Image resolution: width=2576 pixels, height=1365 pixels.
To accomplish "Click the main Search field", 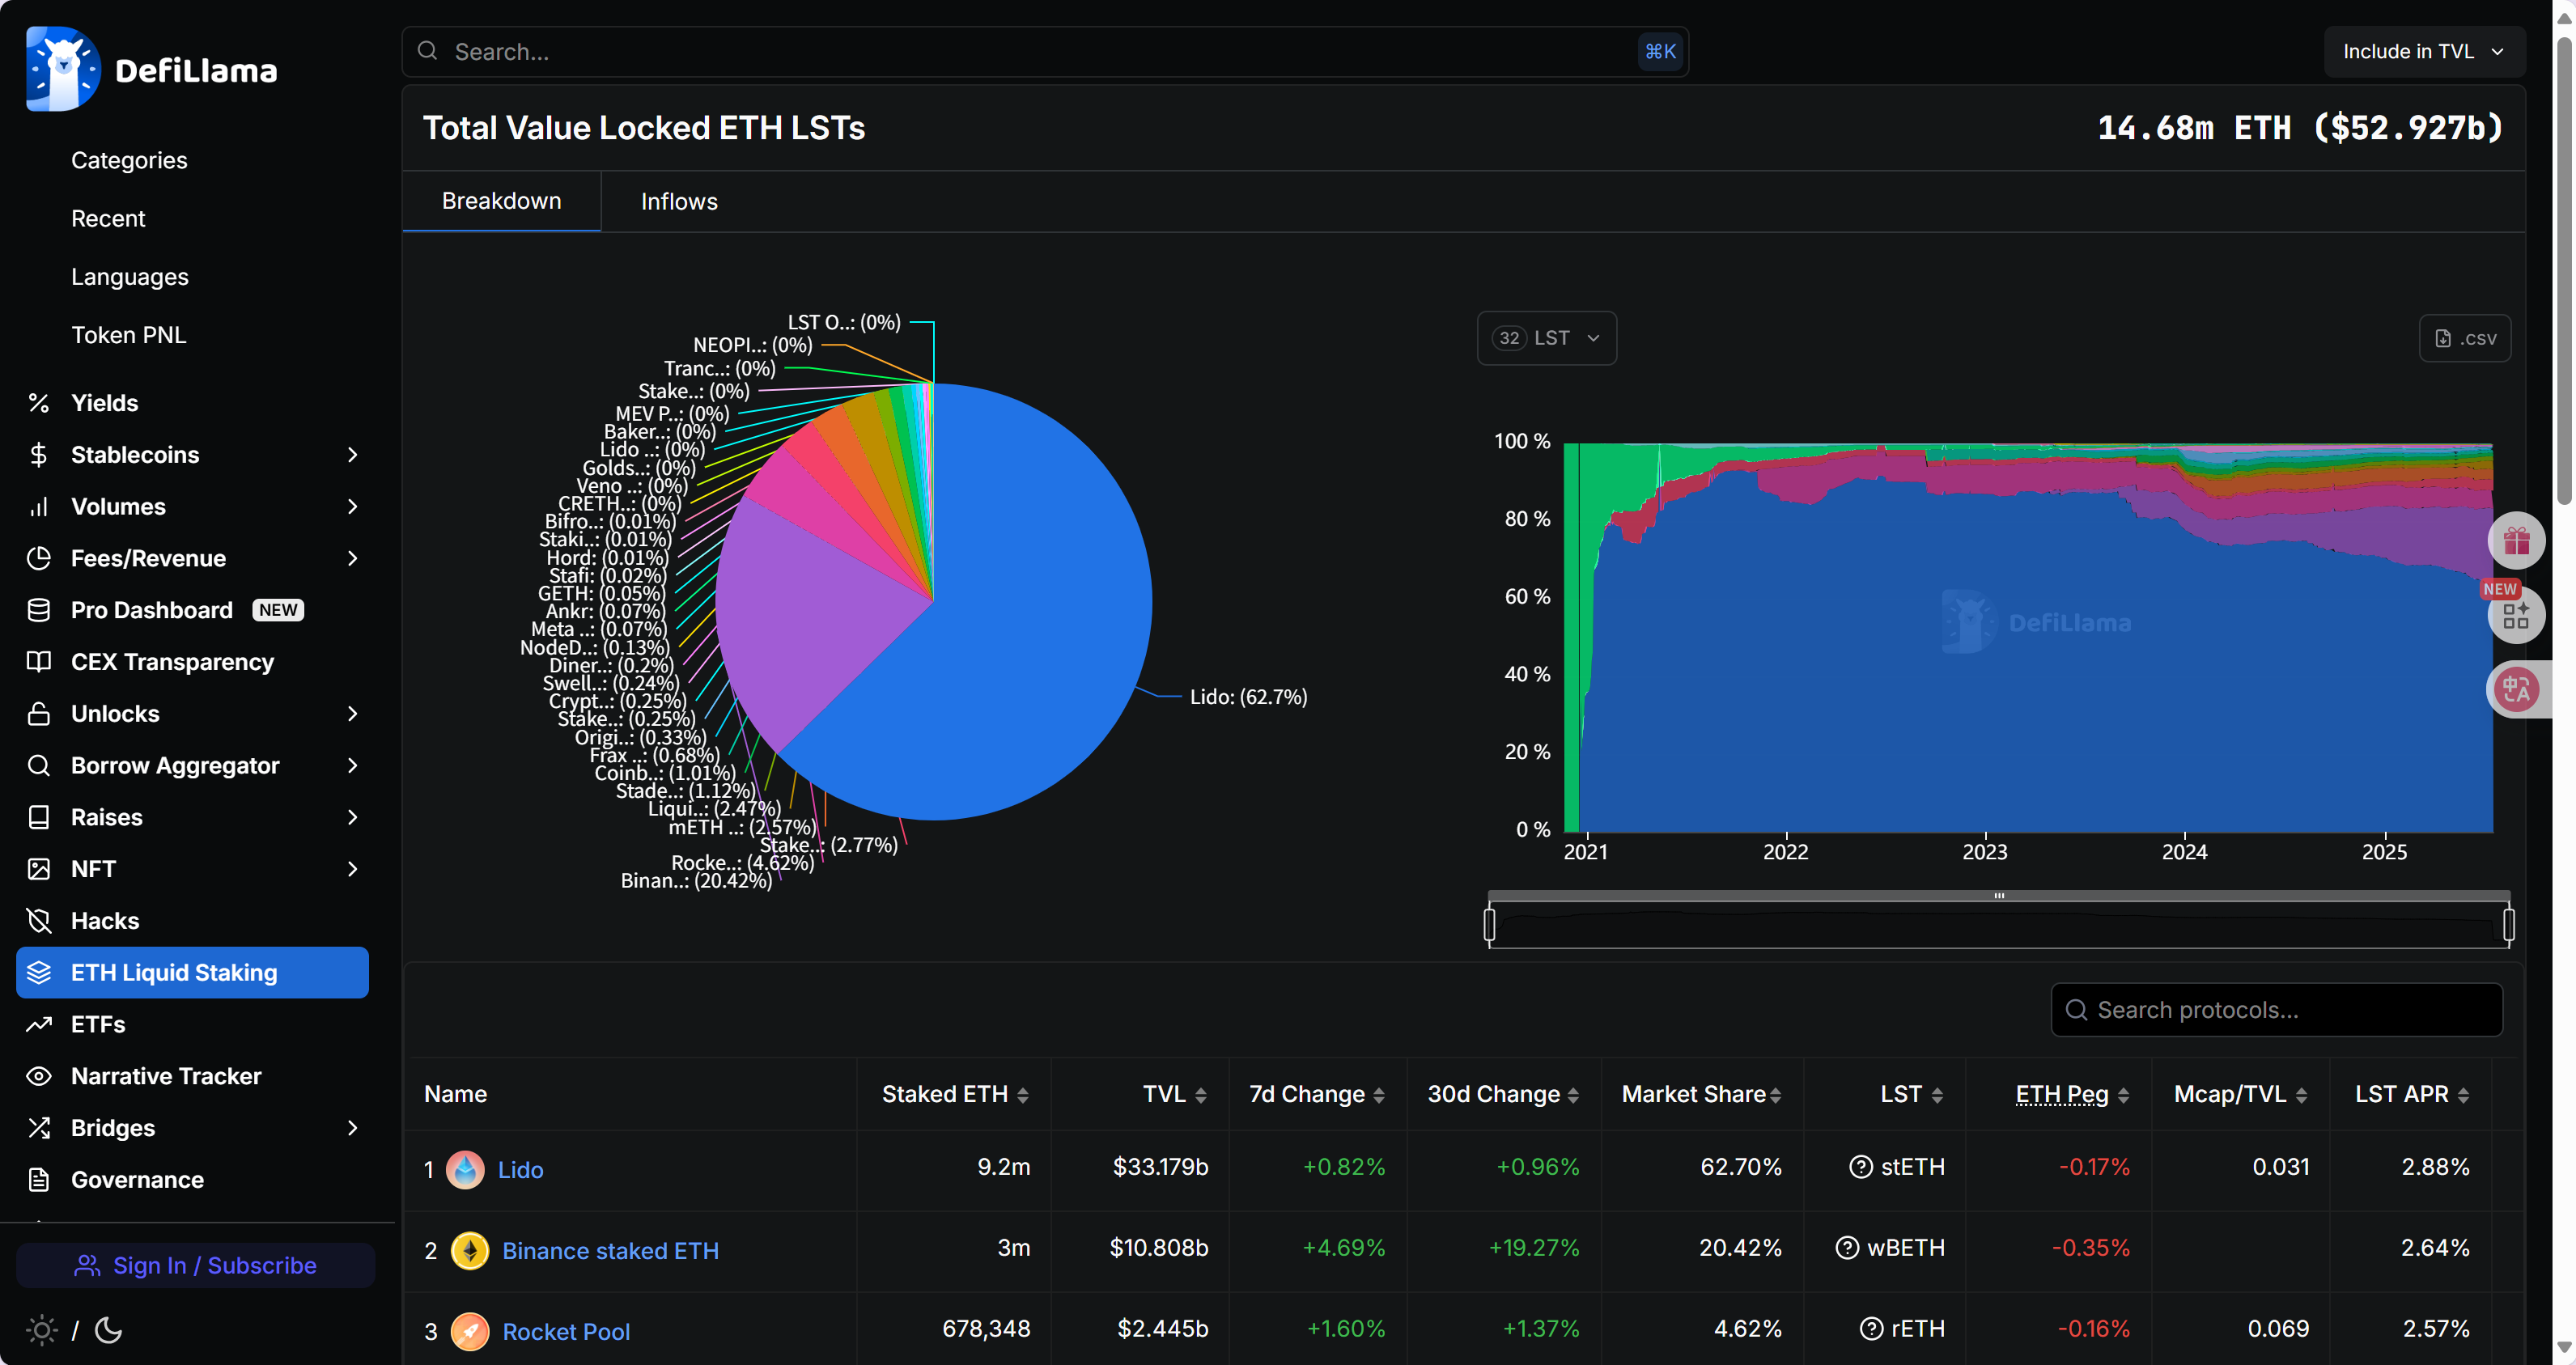I will pos(1045,51).
